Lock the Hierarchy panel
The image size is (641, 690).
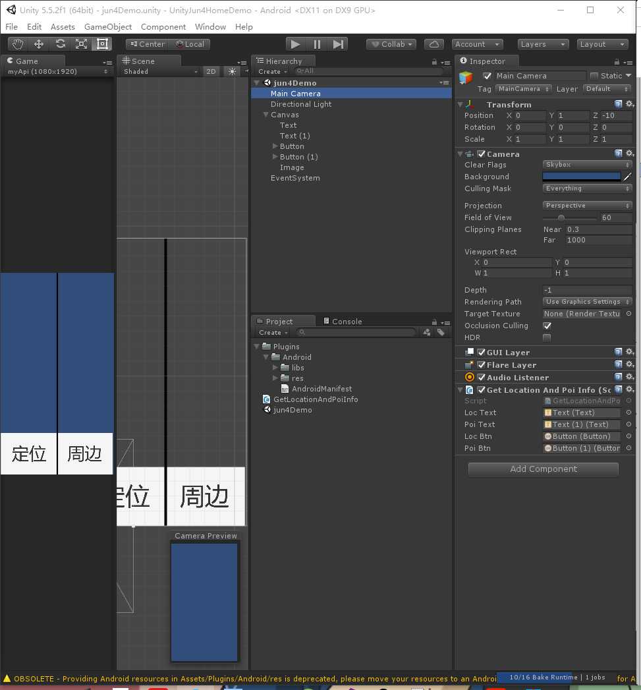point(434,62)
